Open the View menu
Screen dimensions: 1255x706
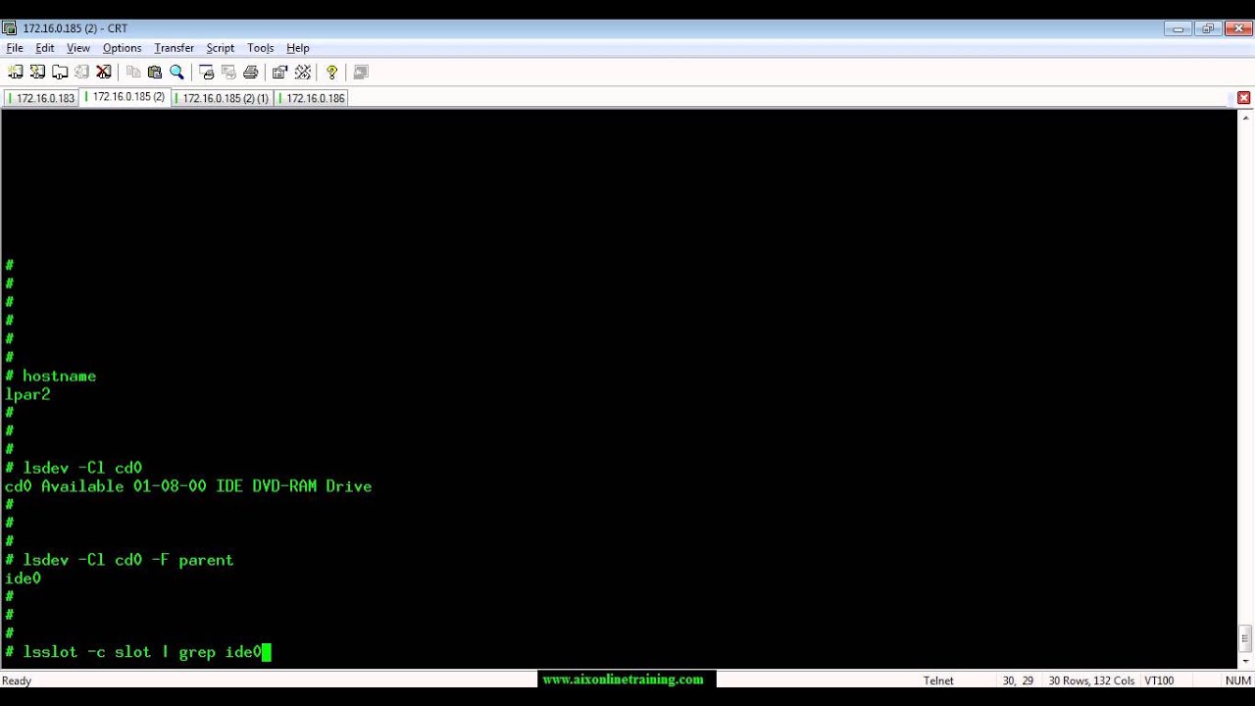coord(78,48)
